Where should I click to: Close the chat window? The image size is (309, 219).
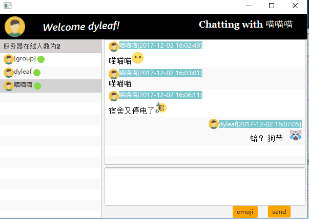[295, 6]
